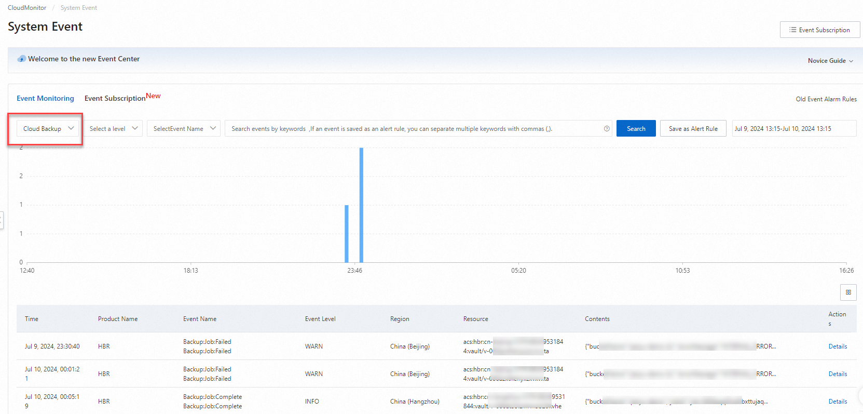Image resolution: width=863 pixels, height=414 pixels.
Task: Switch to the Event Monitoring tab
Action: click(x=45, y=98)
